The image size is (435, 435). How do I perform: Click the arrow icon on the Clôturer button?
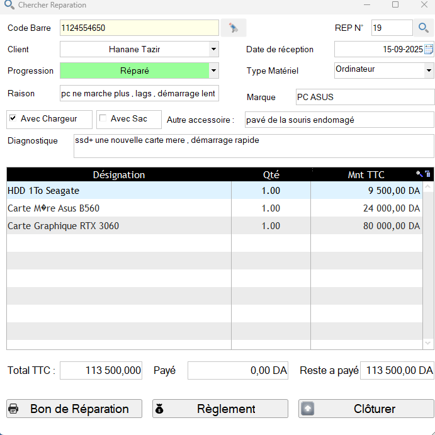(x=307, y=409)
